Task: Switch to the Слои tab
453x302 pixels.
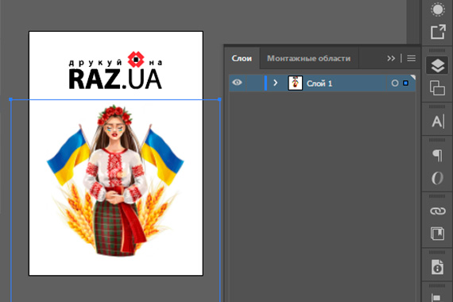Action: click(x=242, y=58)
